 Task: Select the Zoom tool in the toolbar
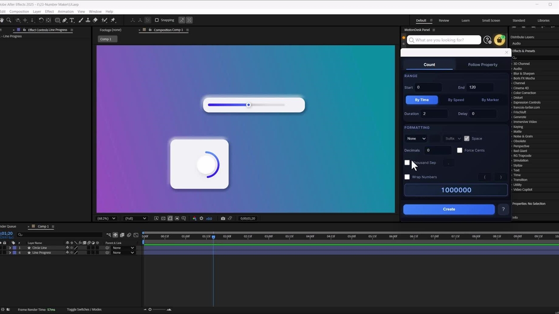[x=9, y=20]
